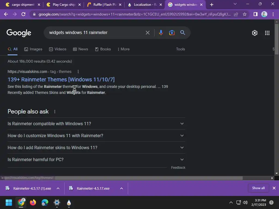View site info via the lock icon
This screenshot has height=209, width=279.
34,14
